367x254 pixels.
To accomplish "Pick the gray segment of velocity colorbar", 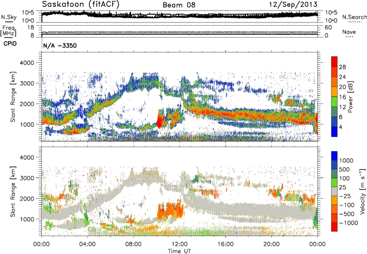I will point(334,191).
